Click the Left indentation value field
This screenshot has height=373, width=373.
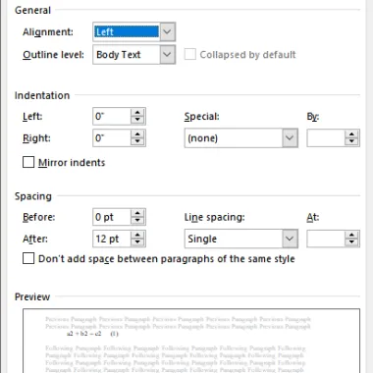coord(112,116)
